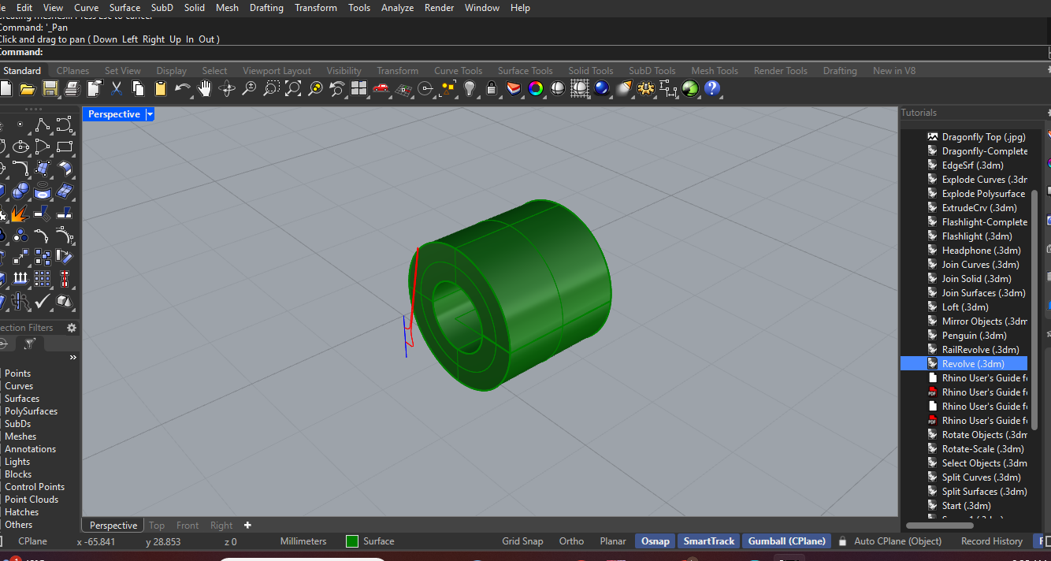Select the Open file icon

click(x=27, y=88)
